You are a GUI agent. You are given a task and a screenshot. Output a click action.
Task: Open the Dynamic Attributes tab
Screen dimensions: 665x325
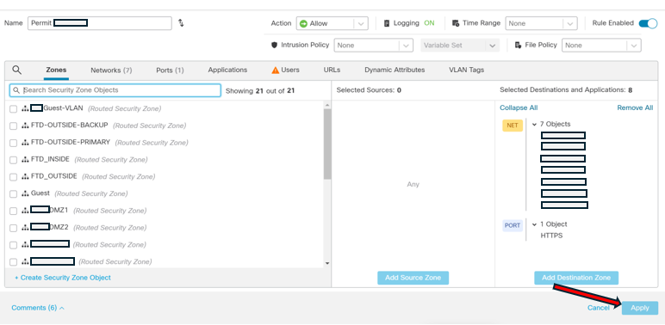(x=395, y=70)
